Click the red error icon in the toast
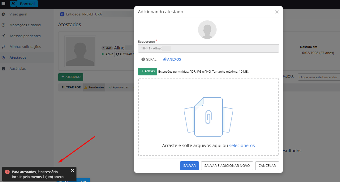The image size is (340, 182). click(x=7, y=172)
